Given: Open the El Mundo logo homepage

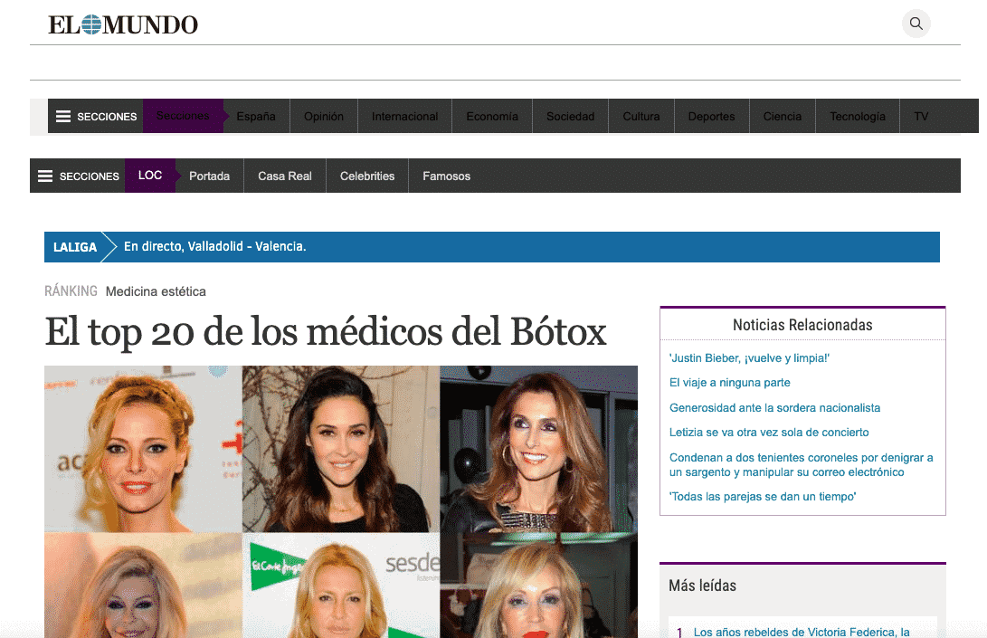Looking at the screenshot, I should click(x=123, y=24).
